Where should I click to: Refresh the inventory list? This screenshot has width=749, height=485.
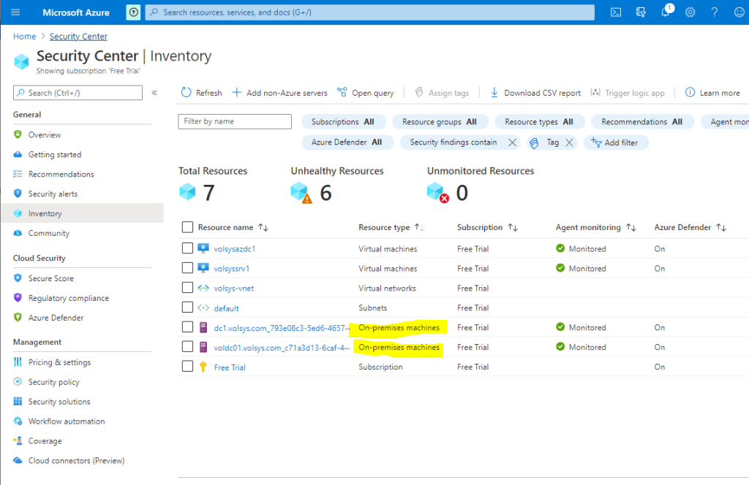coord(200,92)
